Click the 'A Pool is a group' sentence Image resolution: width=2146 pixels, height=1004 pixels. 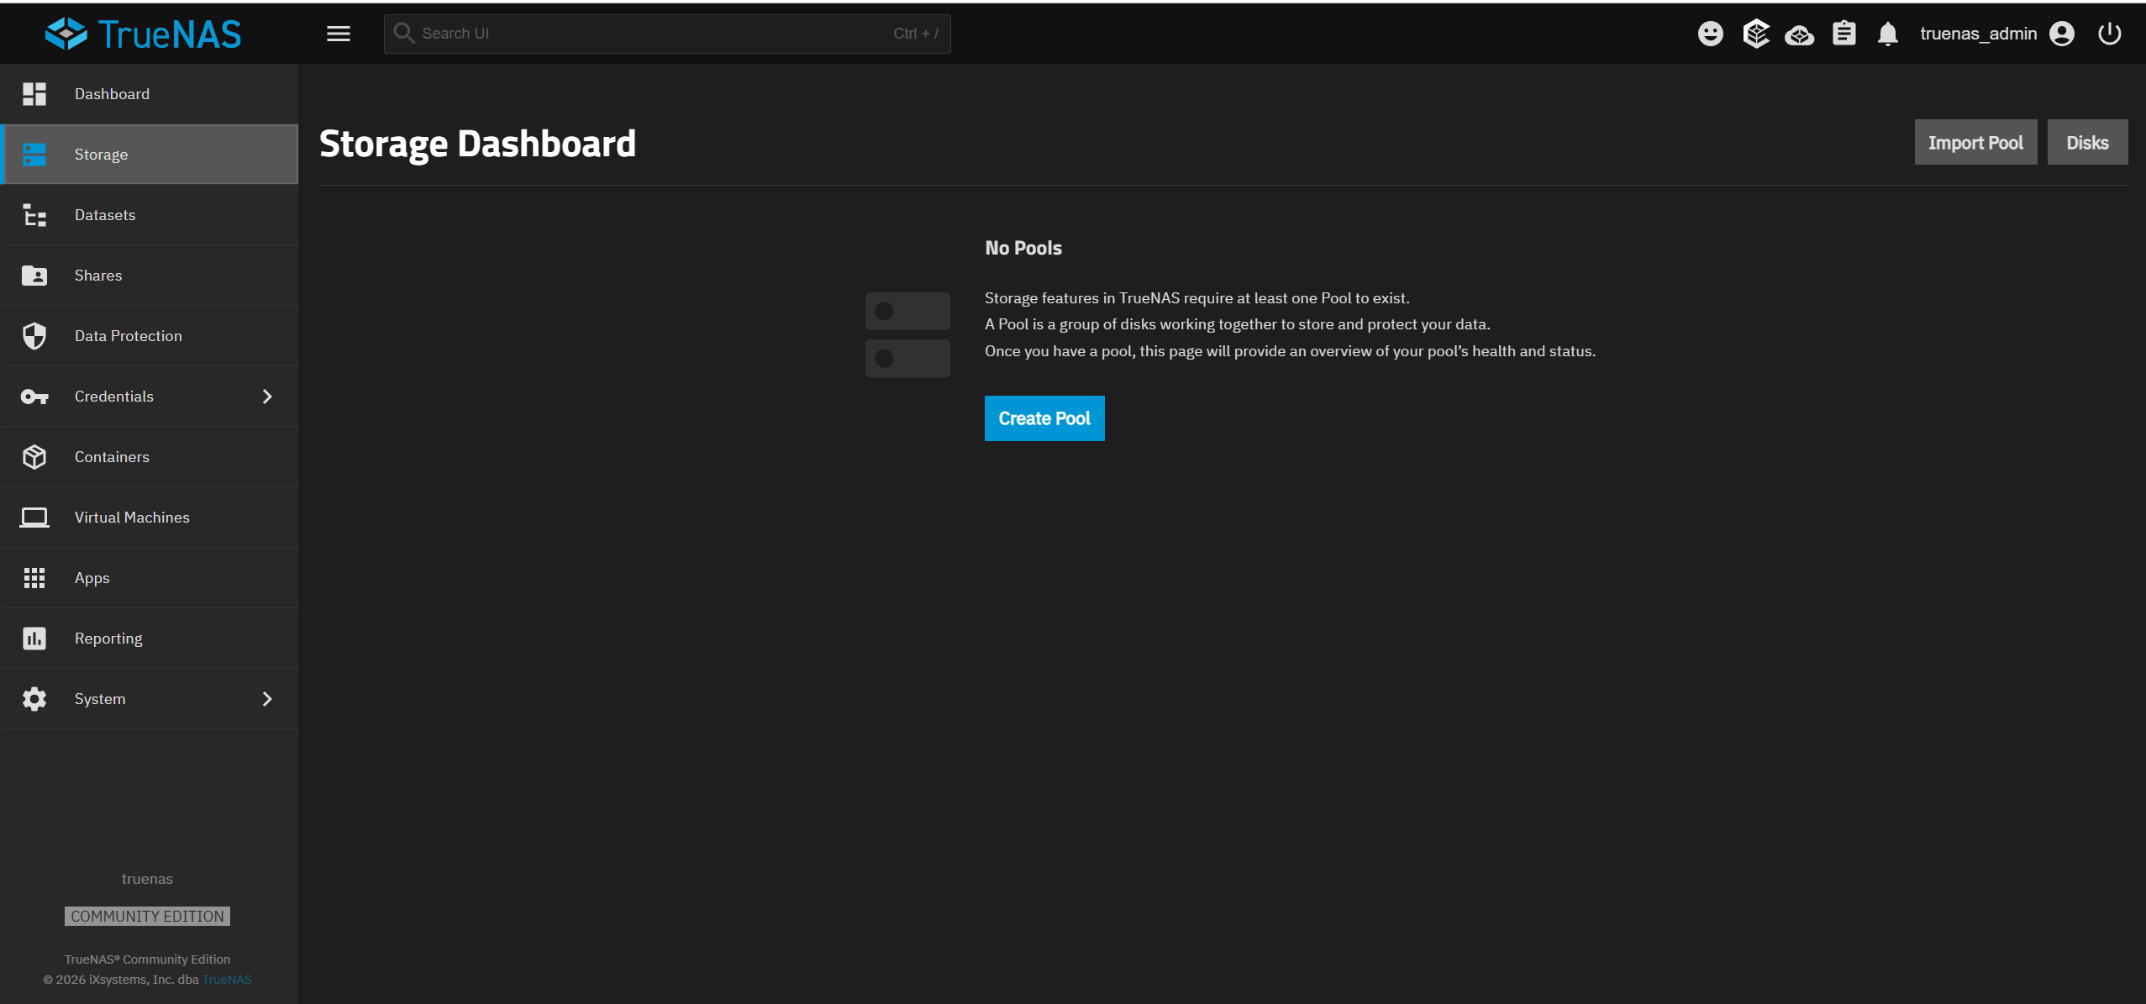(1238, 324)
